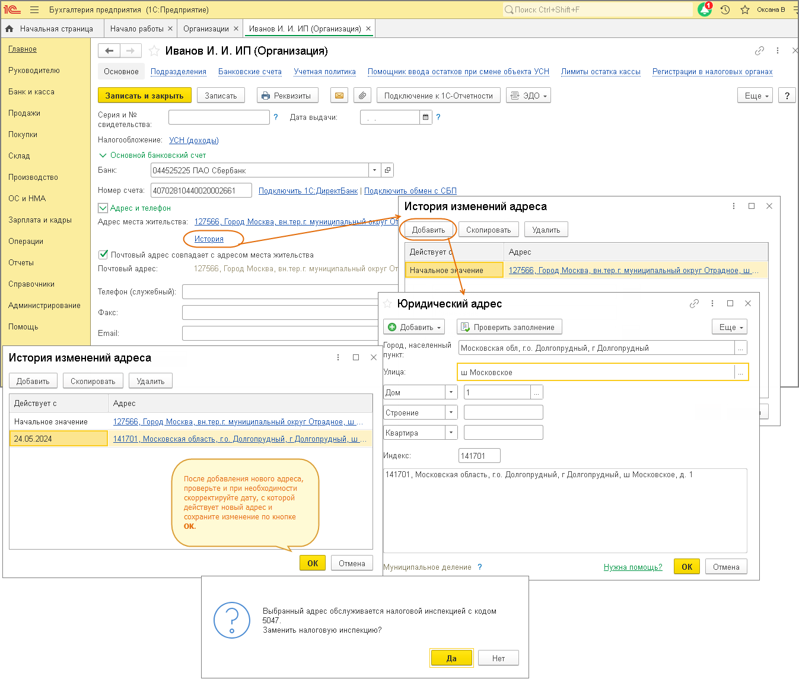Open help question mark next to Дата выдачи

tap(438, 118)
